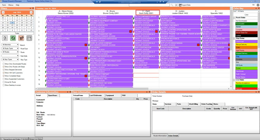Open Filters panel options arrow
The height and width of the screenshot is (140, 260).
[30, 8]
